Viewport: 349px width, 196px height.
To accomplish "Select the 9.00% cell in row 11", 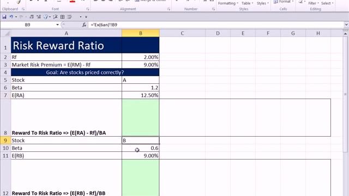I will 141,156.
